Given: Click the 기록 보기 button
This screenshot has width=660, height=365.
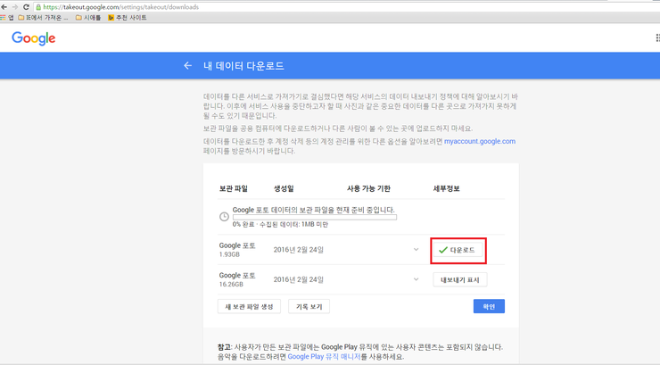Looking at the screenshot, I should pyautogui.click(x=309, y=306).
